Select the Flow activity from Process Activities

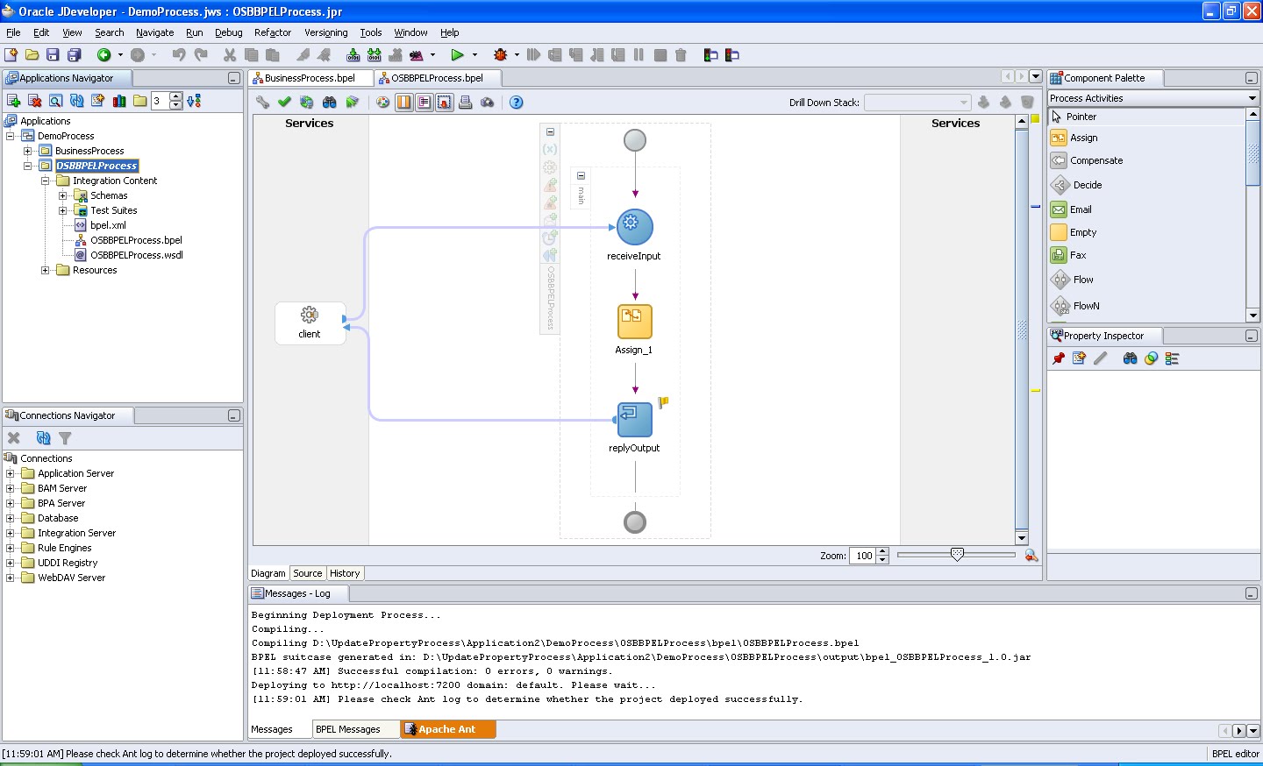[x=1081, y=280]
